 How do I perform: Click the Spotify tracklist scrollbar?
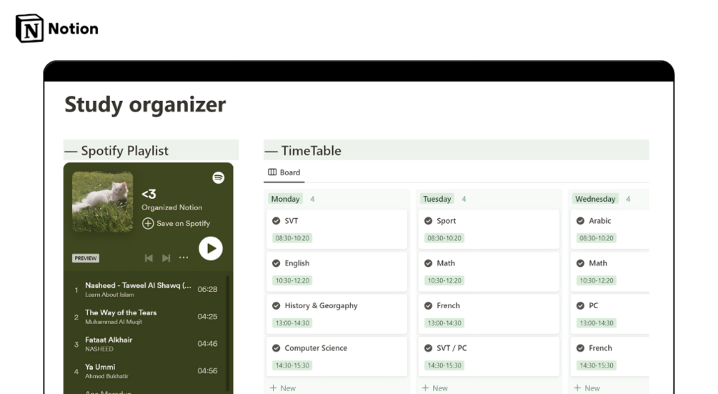tap(228, 333)
